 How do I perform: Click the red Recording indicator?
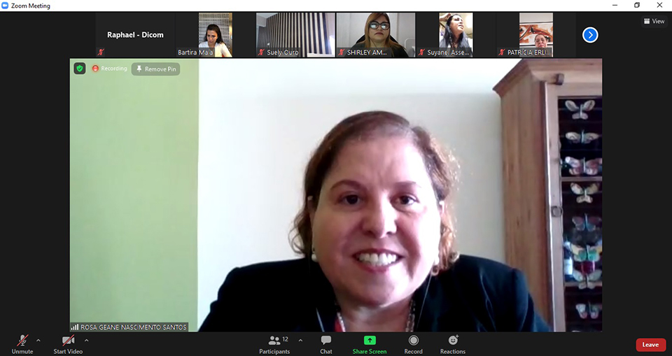click(110, 69)
